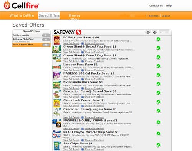Toggle green checkmark for BC Potatoes offer

pos(158,39)
